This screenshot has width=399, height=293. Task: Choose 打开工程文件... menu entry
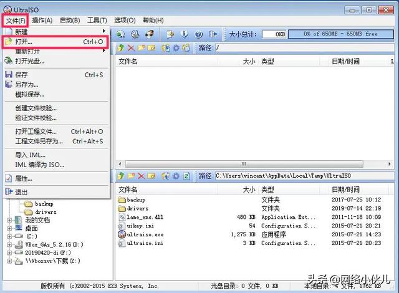(x=57, y=132)
